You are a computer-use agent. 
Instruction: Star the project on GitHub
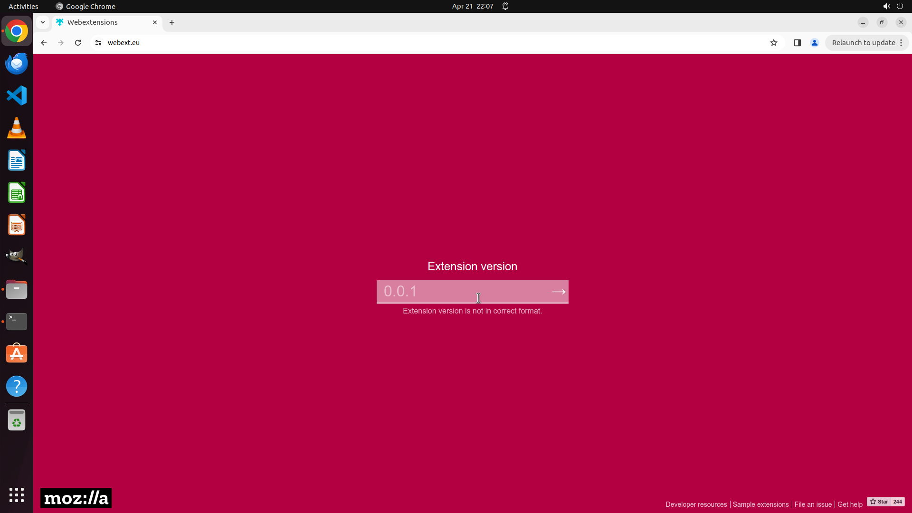(879, 502)
